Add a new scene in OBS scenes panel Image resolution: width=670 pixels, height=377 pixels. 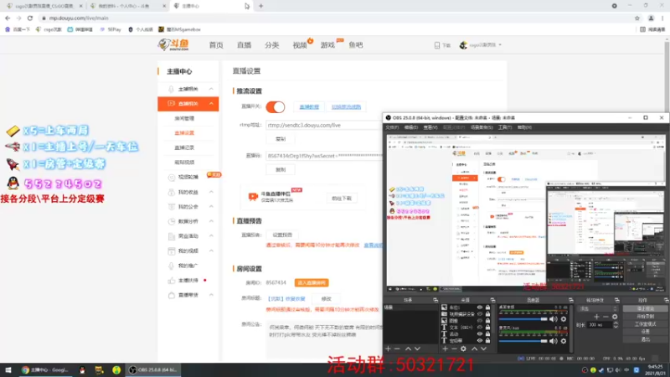(388, 349)
